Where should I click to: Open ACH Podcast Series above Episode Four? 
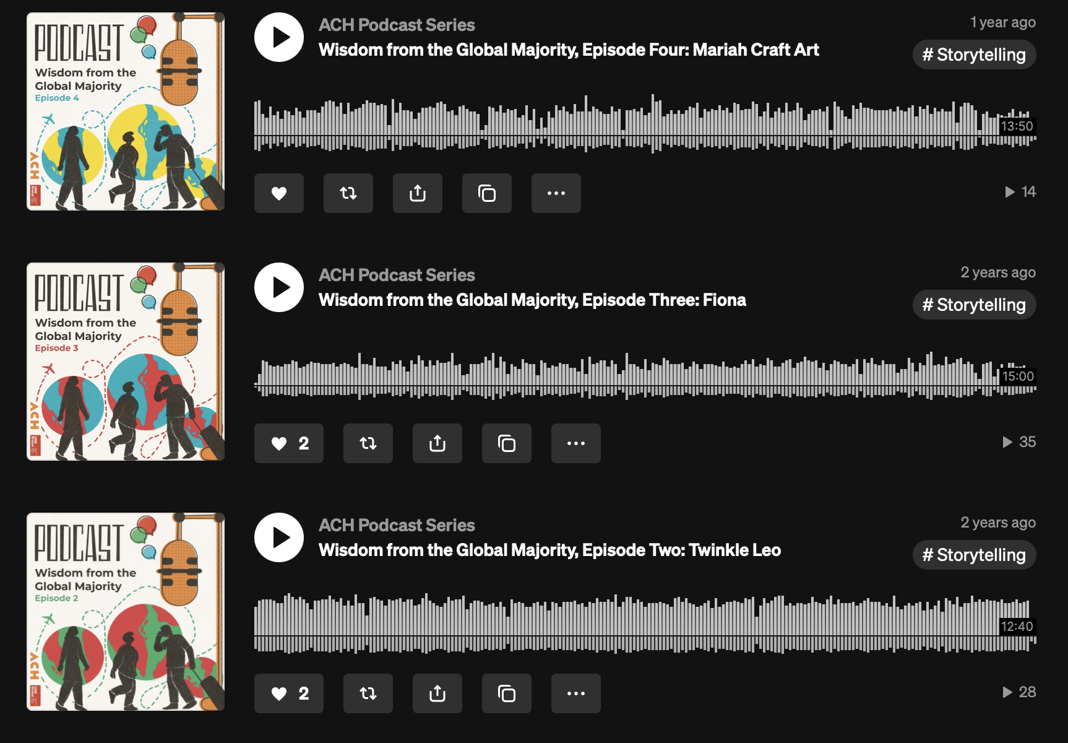(397, 25)
